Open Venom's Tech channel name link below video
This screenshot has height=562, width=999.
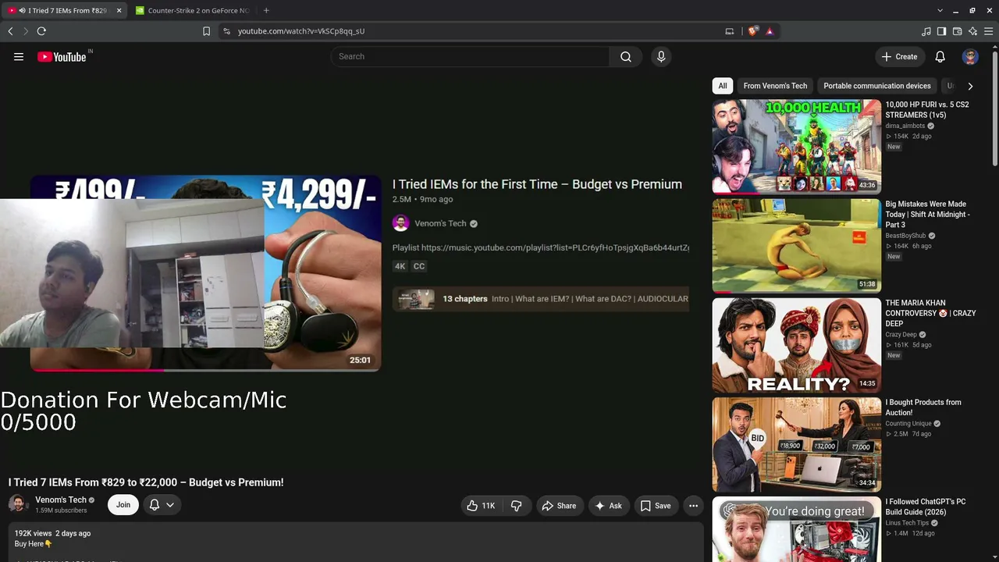pyautogui.click(x=61, y=500)
